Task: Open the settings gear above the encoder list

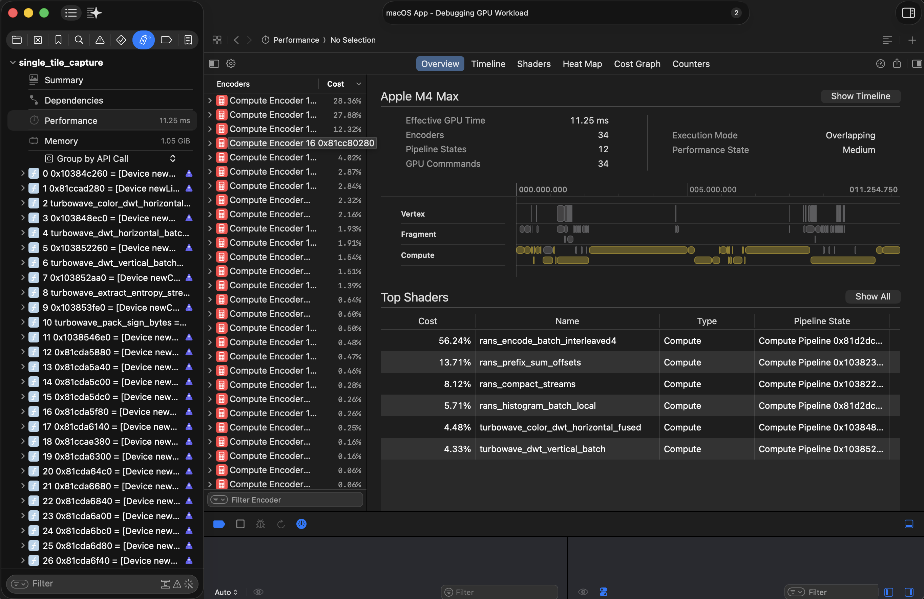Action: (231, 63)
